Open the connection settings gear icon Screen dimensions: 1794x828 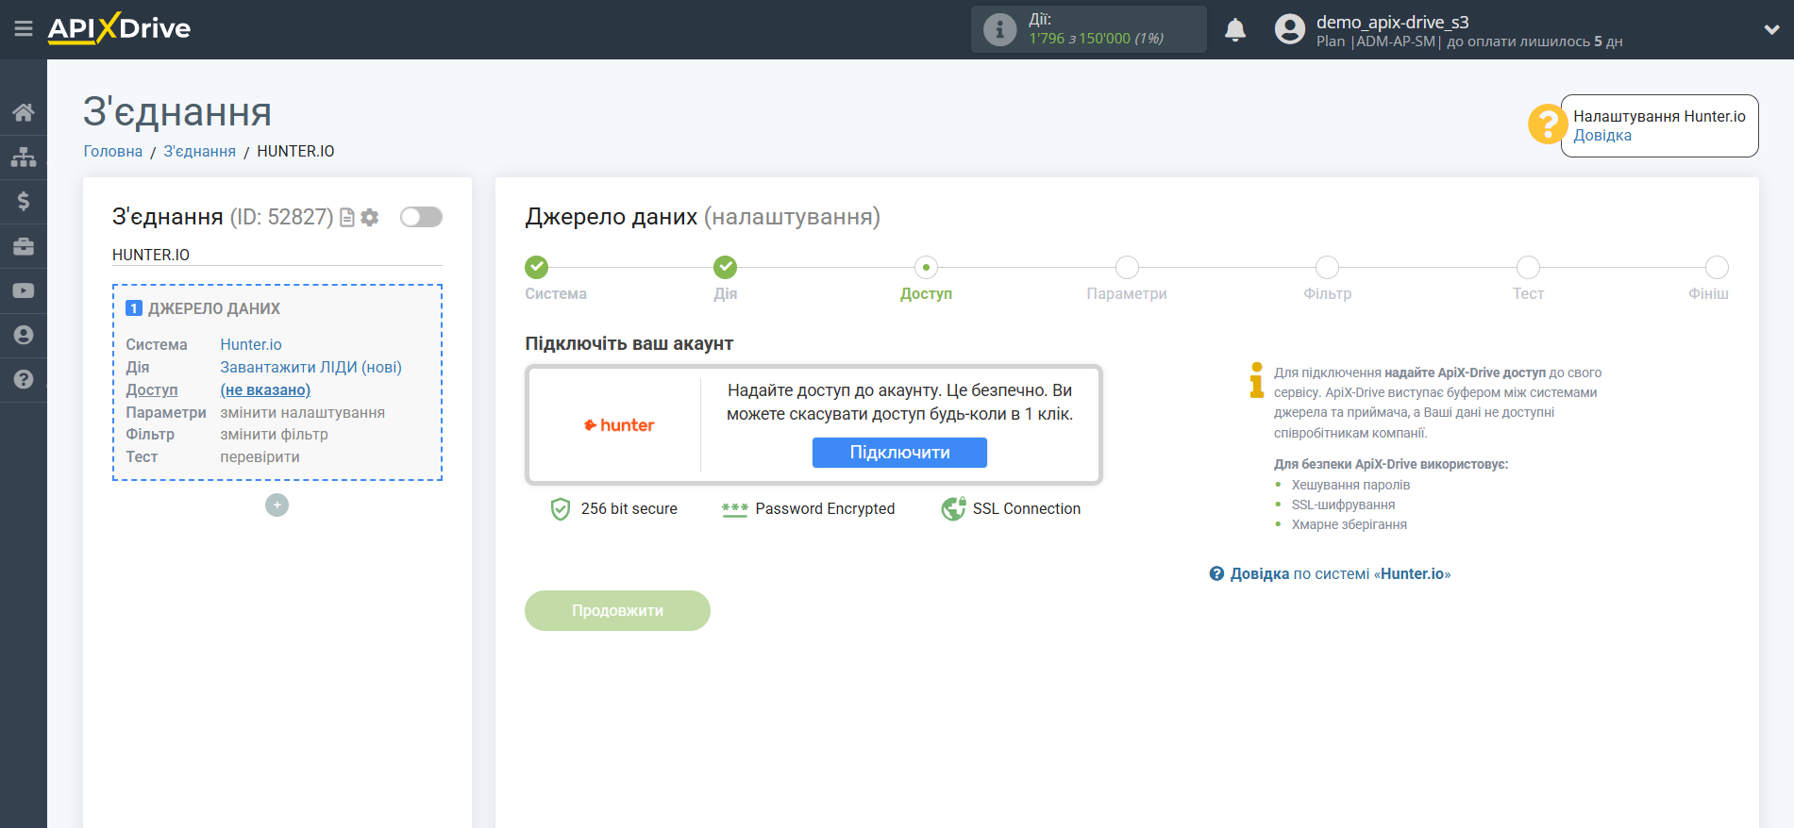370,217
